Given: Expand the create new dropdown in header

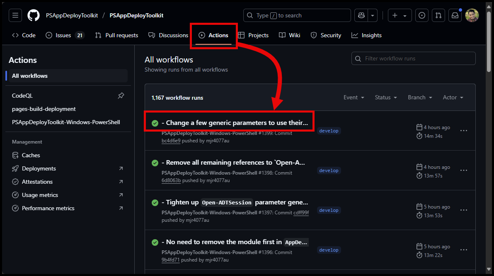Looking at the screenshot, I should click(400, 15).
